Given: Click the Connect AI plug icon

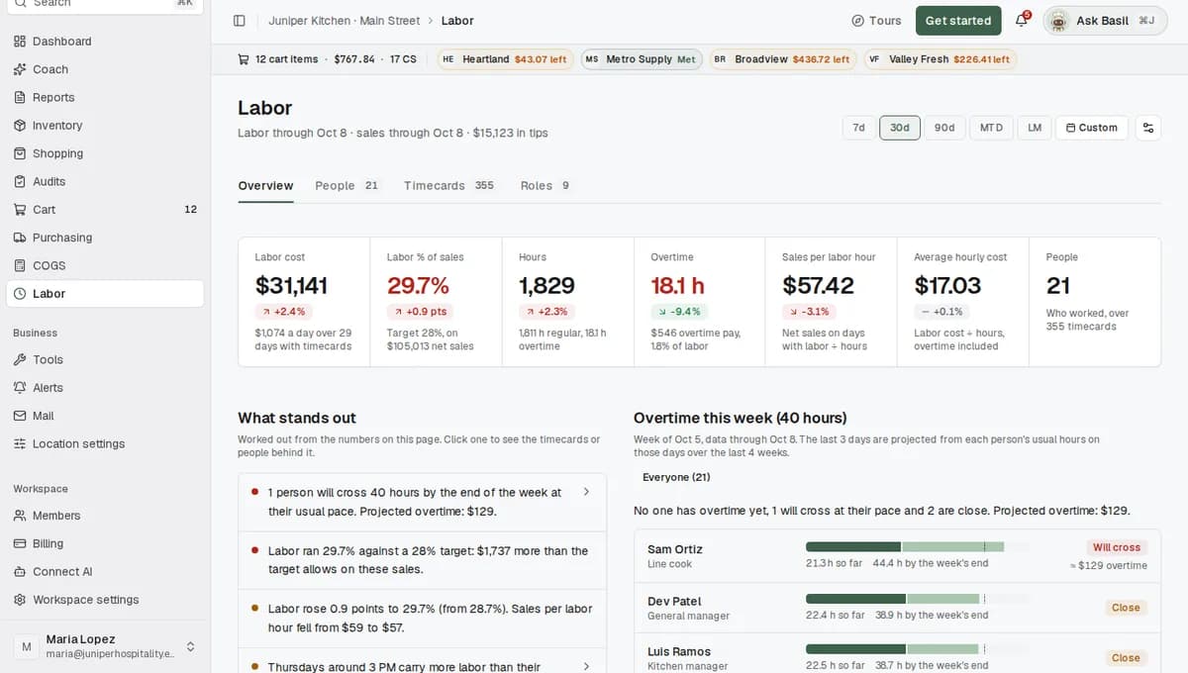Looking at the screenshot, I should coord(20,572).
